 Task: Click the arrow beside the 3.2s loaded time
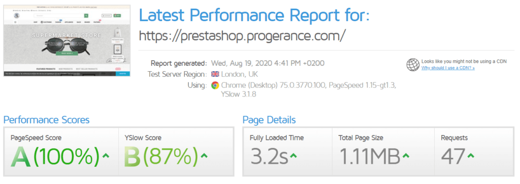293,155
